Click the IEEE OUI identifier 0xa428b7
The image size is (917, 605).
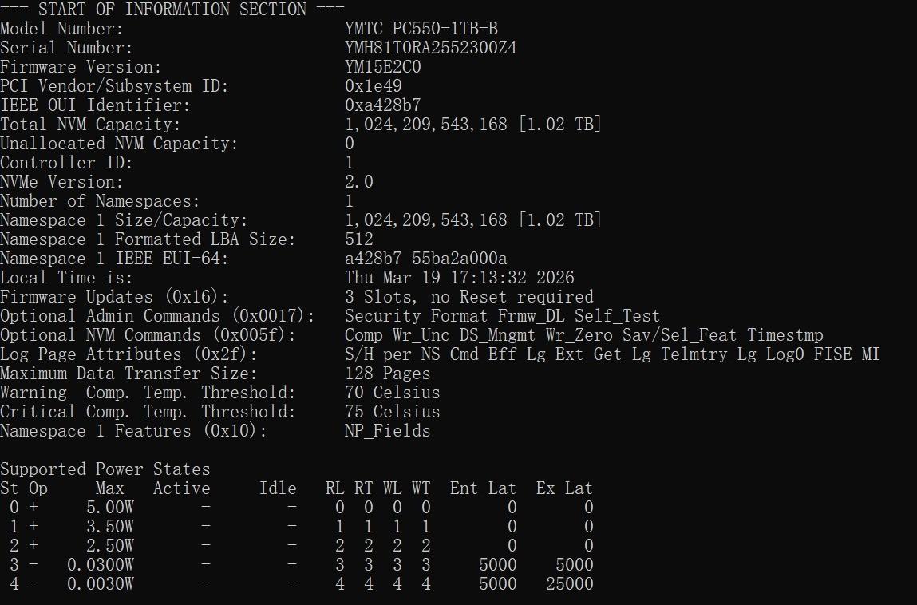pyautogui.click(x=383, y=105)
